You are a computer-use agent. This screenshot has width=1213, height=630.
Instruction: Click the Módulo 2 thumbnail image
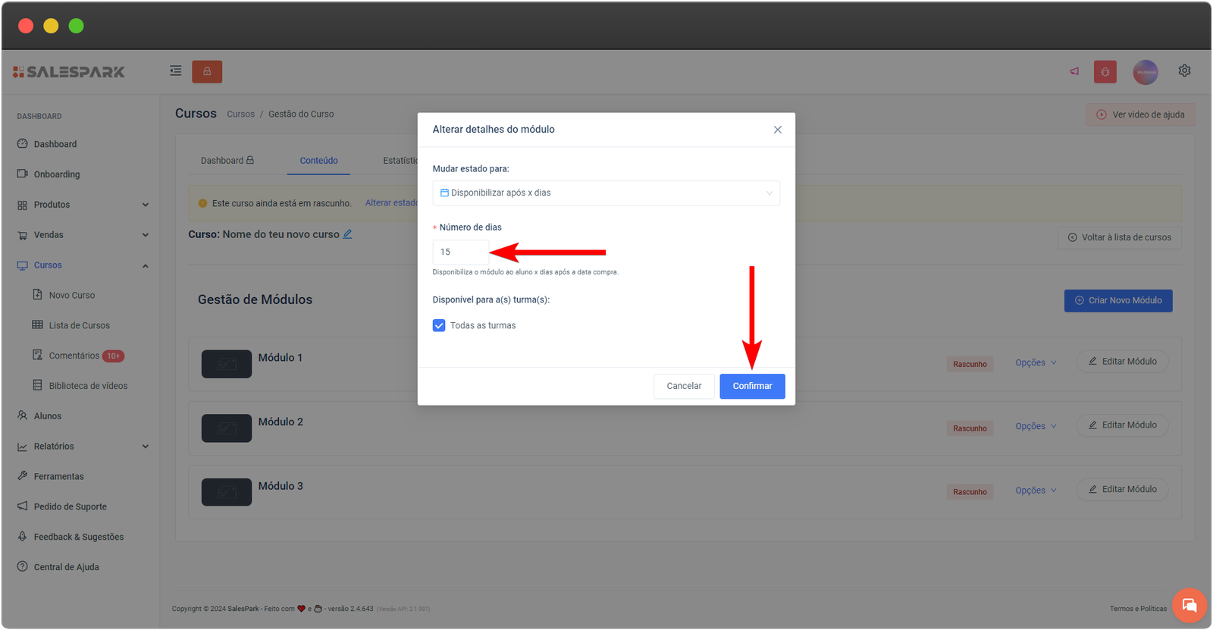(x=226, y=428)
